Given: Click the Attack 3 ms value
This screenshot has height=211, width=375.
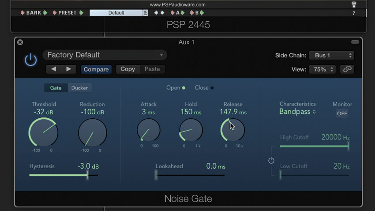Looking at the screenshot, I should tap(148, 112).
